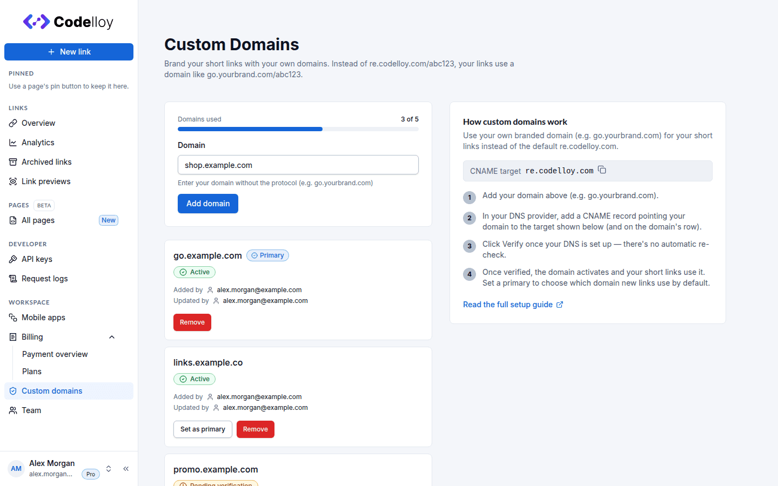Open the account switcher arrows beside Alex Morgan

coord(109,469)
